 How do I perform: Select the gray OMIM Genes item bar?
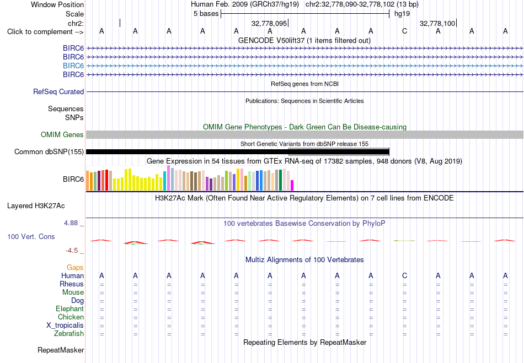tap(304, 134)
